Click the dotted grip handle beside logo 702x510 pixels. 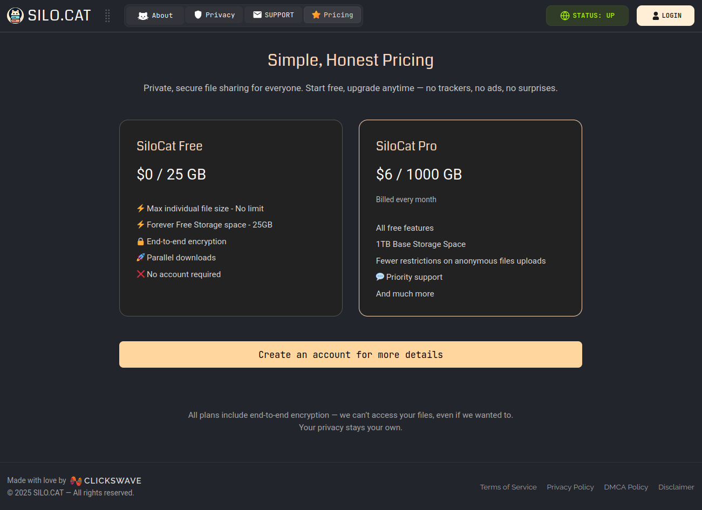pos(107,16)
